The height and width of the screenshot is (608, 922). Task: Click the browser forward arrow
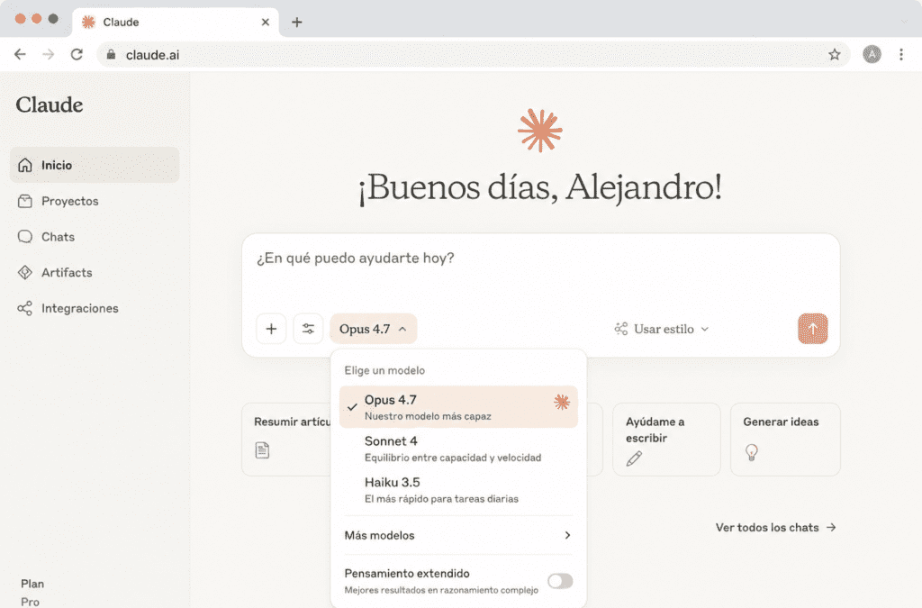49,55
